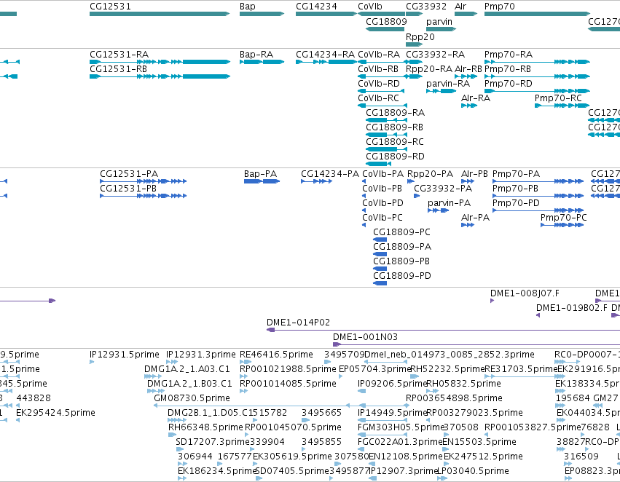Select transcript CG12531-RB
620x482 pixels.
click(160, 76)
